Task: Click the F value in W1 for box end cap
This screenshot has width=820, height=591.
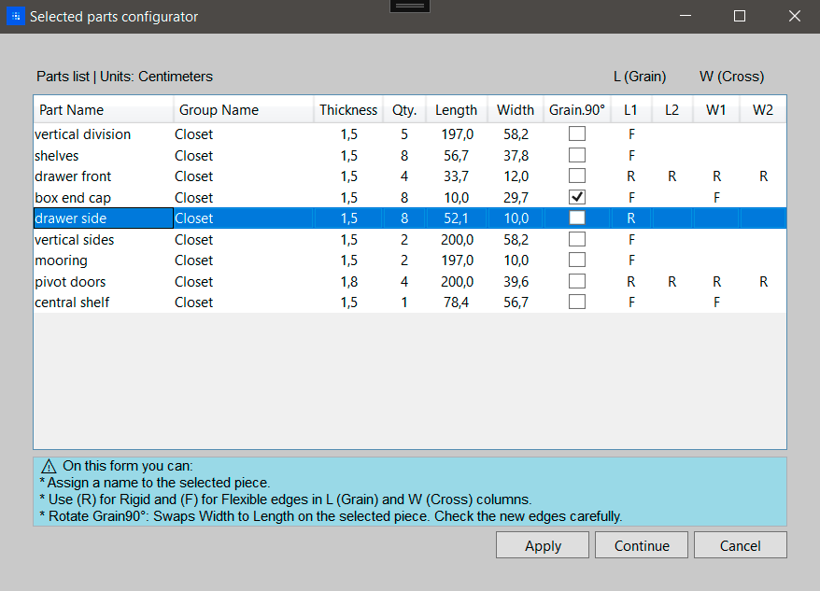Action: click(715, 197)
